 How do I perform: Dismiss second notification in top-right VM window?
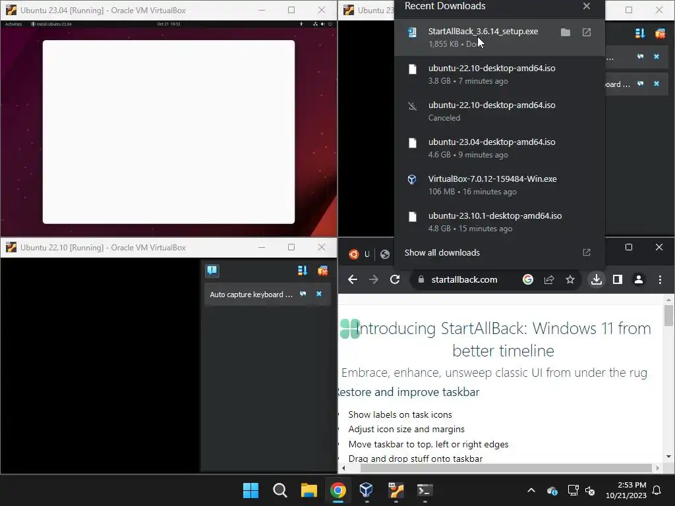click(657, 84)
